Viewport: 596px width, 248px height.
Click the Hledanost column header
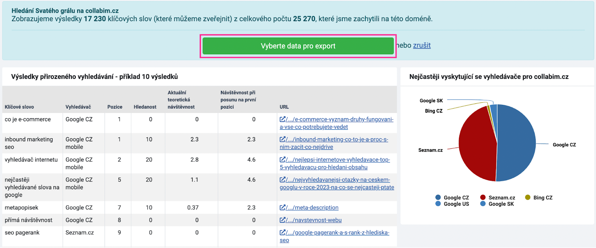coord(145,107)
